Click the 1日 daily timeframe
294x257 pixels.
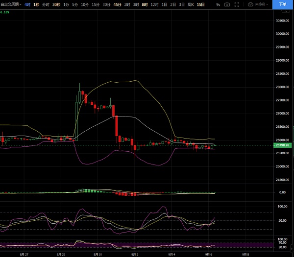pyautogui.click(x=164, y=4)
